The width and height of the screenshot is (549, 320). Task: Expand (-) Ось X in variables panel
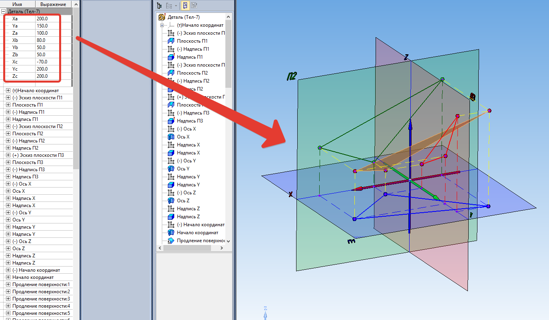point(8,184)
